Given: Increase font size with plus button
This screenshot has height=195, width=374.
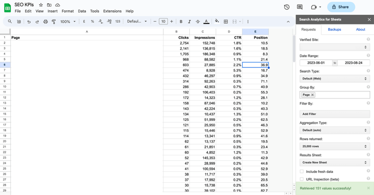Looking at the screenshot, I should (172, 22).
